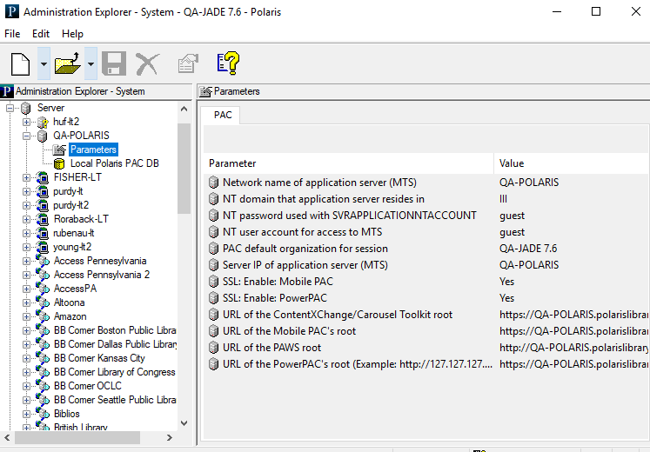Click the Properties toolbar icon
Viewport: 650px width, 452px height.
pos(187,63)
